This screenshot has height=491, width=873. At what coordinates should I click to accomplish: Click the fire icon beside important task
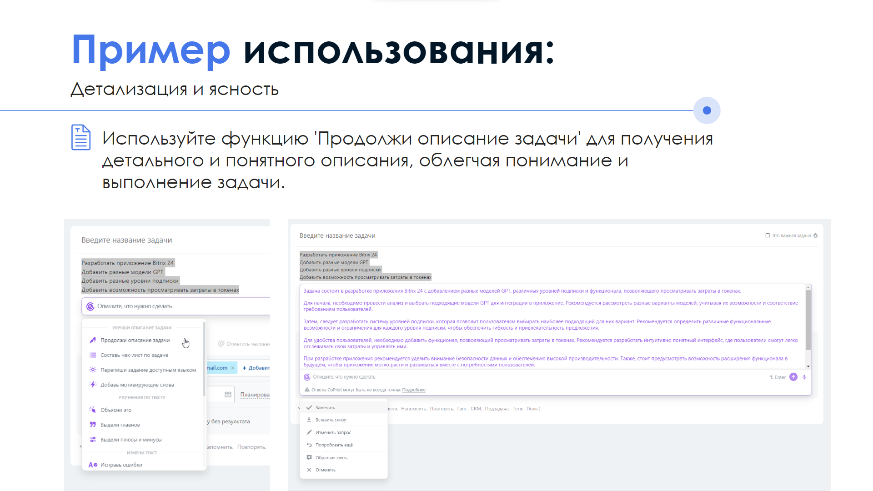815,235
